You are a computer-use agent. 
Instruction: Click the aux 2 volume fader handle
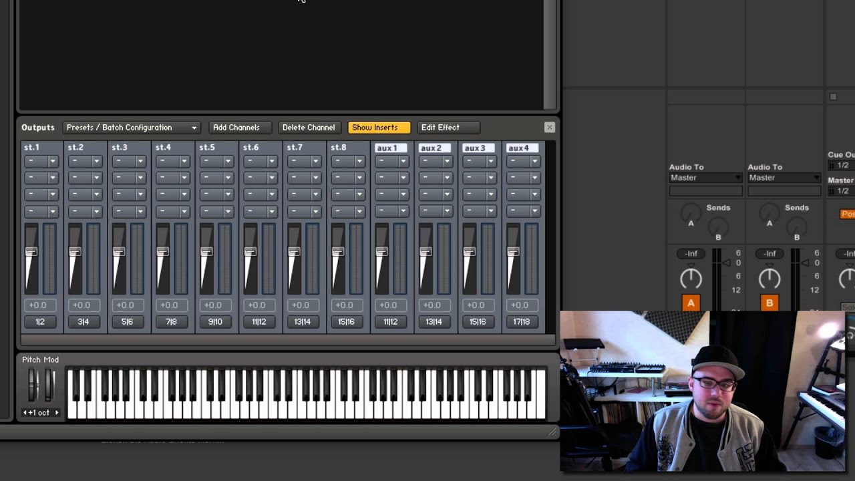[x=425, y=252]
